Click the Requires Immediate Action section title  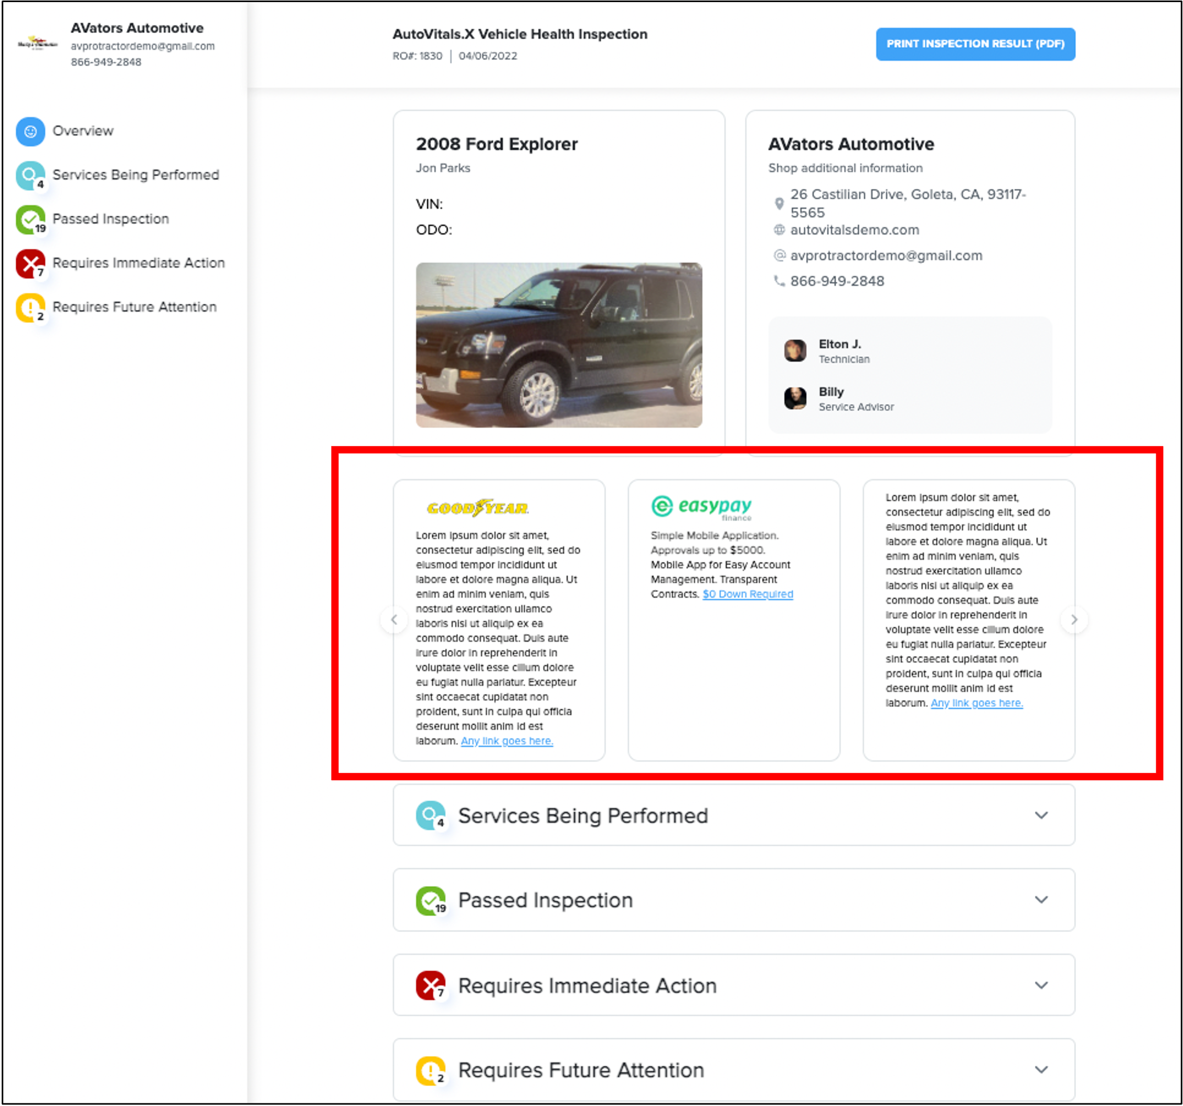(588, 986)
